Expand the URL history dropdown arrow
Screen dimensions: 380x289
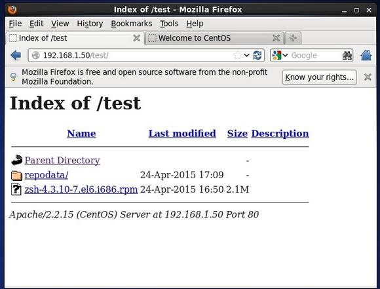click(246, 55)
